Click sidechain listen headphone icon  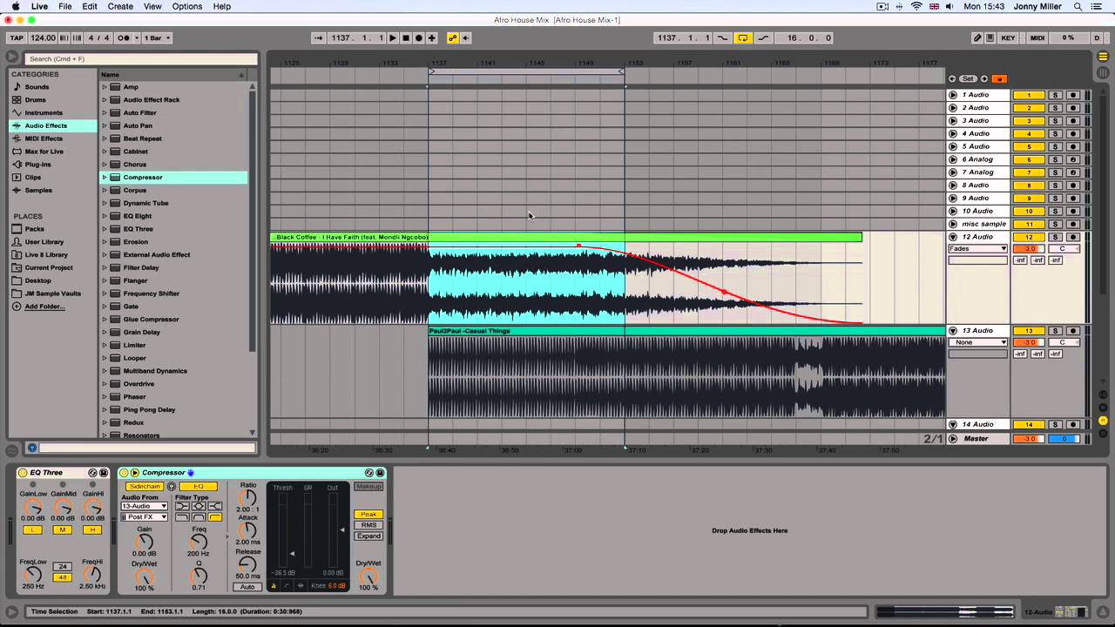tap(172, 487)
